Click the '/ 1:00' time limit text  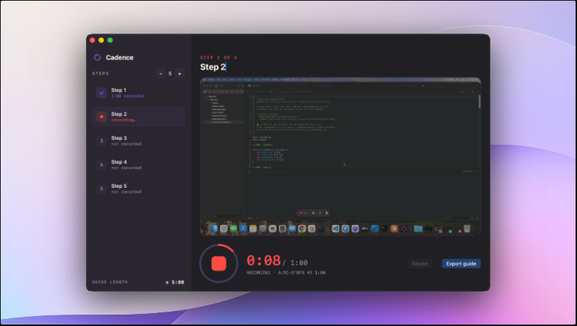point(295,263)
